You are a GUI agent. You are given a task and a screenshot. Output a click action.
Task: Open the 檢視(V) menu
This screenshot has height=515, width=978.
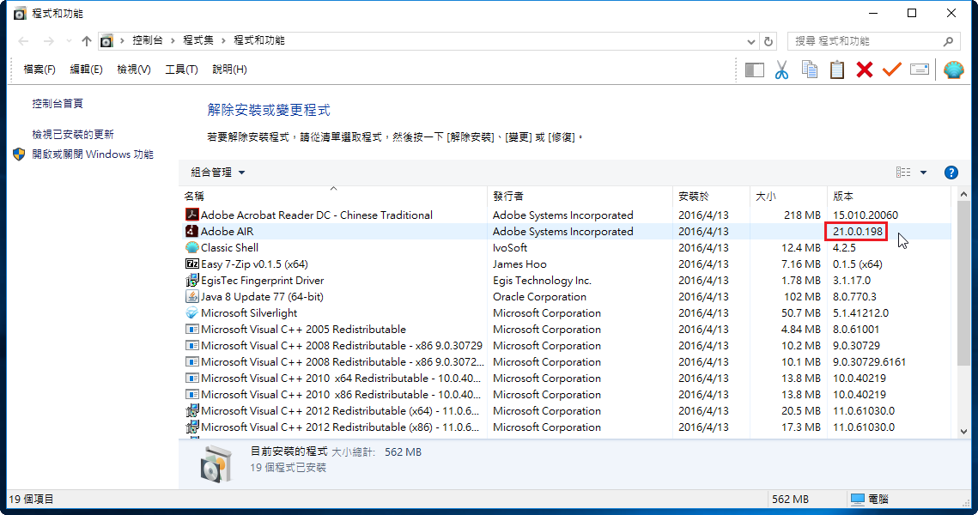pyautogui.click(x=133, y=70)
